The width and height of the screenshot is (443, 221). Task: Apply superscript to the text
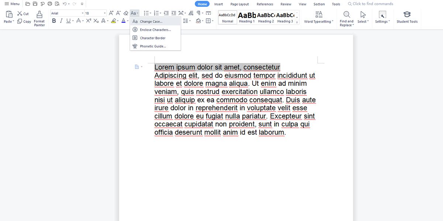[x=88, y=21]
